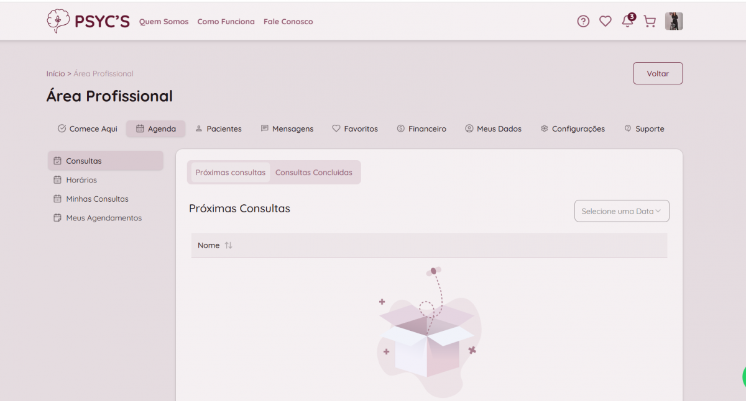Click the PSYC'S tree logo

tap(58, 21)
